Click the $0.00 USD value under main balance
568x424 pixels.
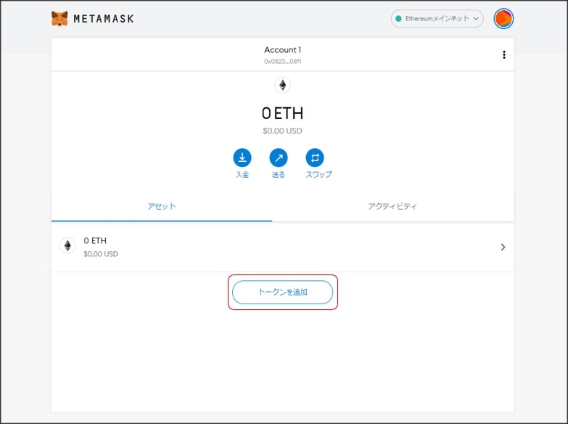pyautogui.click(x=282, y=131)
